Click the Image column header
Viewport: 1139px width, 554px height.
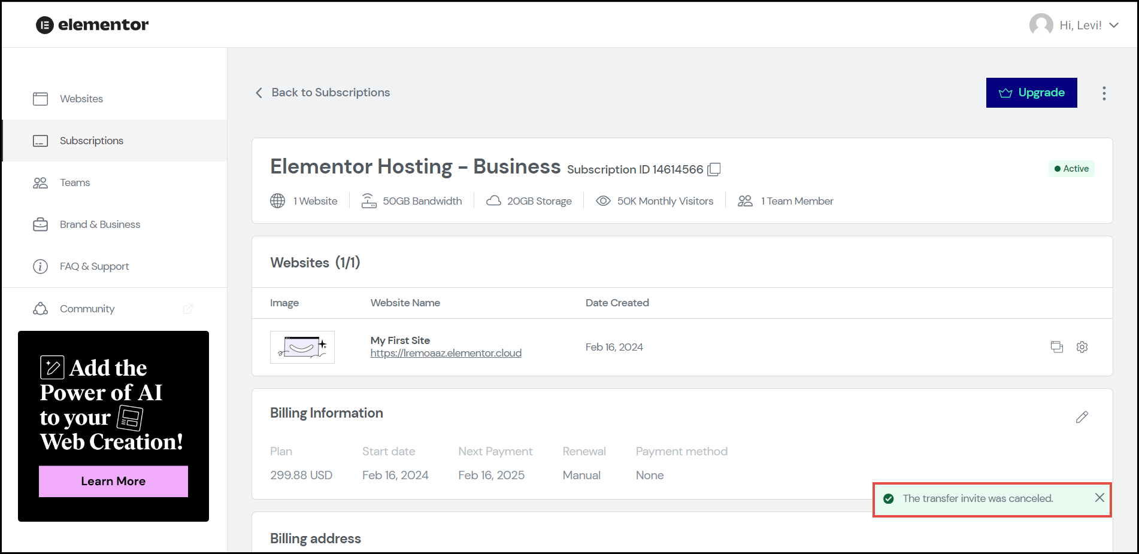click(284, 303)
